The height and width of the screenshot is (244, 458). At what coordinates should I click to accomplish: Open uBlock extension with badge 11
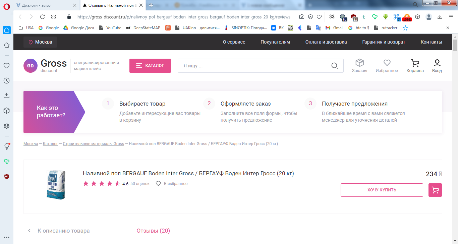[x=354, y=17]
